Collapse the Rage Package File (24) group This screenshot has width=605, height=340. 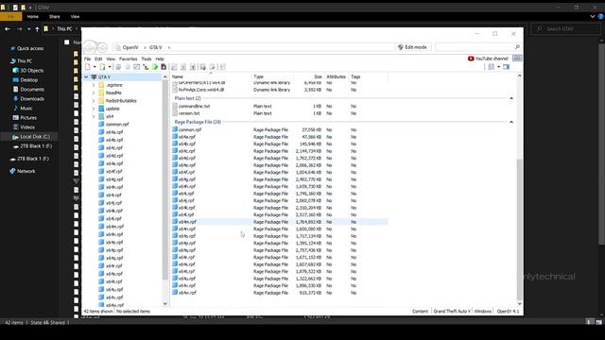(511, 122)
